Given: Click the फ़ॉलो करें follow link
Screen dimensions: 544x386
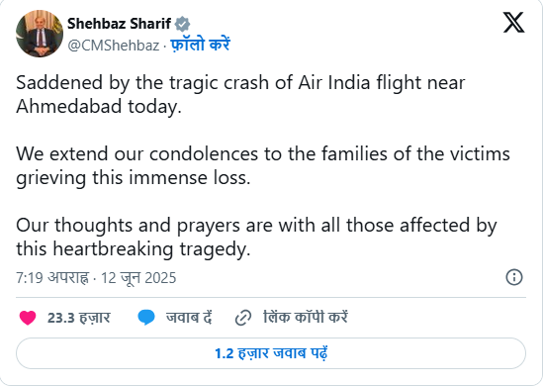Looking at the screenshot, I should tap(200, 45).
